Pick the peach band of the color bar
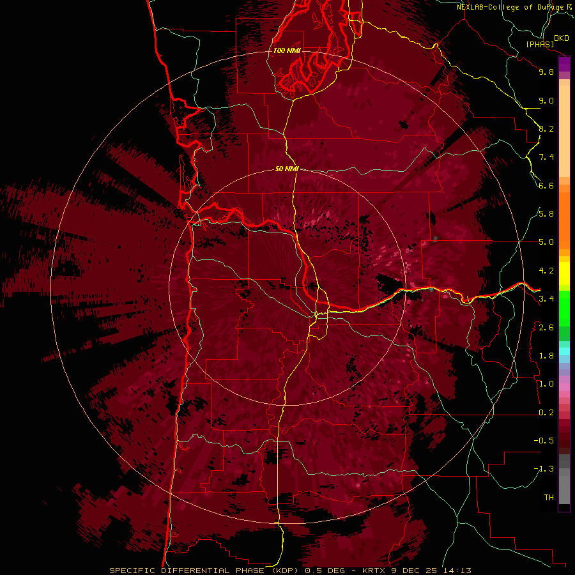 (564, 132)
